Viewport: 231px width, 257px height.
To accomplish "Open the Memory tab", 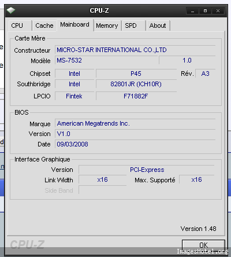I will tap(107, 25).
